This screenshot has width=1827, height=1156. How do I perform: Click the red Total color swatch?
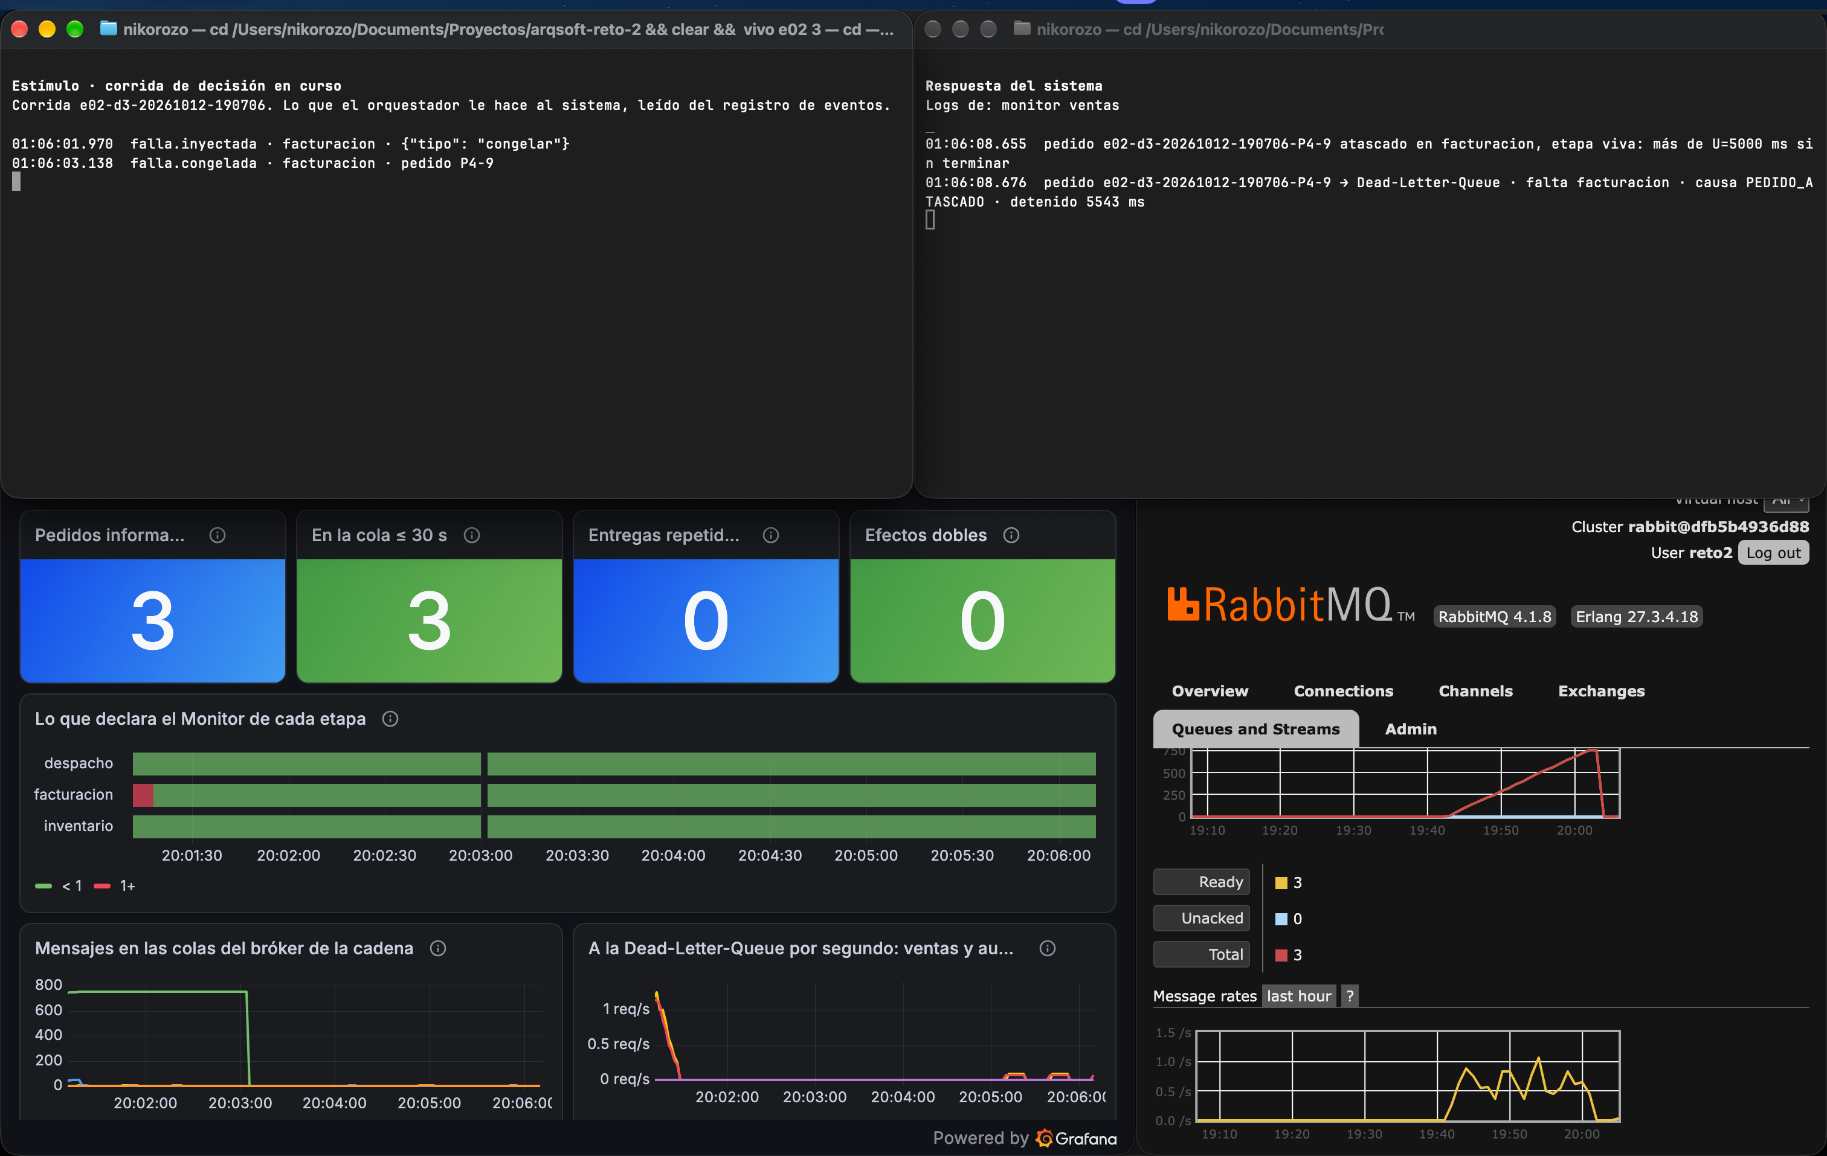click(1281, 955)
